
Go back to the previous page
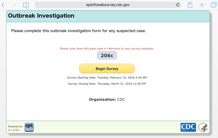(x=3, y=5)
